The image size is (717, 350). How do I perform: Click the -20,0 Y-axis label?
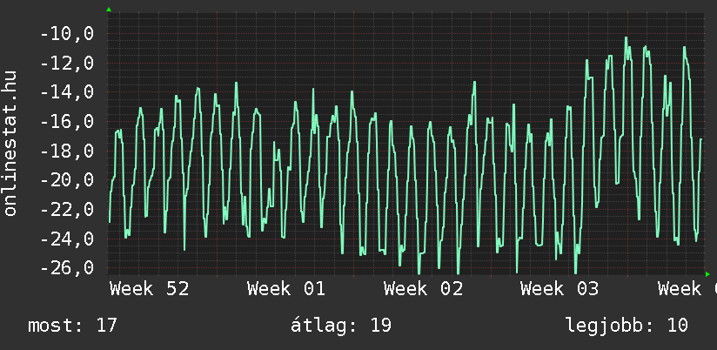click(66, 180)
